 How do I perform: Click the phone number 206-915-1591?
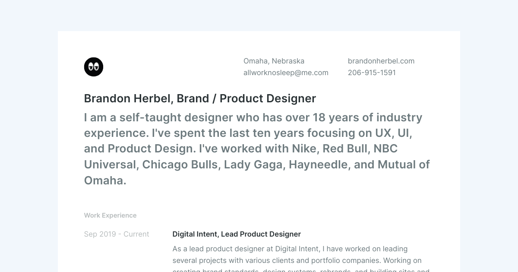(x=372, y=73)
